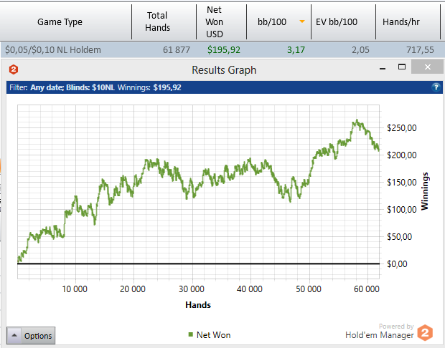Click the $50,00 axis label
Image resolution: width=445 pixels, height=348 pixels.
click(399, 236)
